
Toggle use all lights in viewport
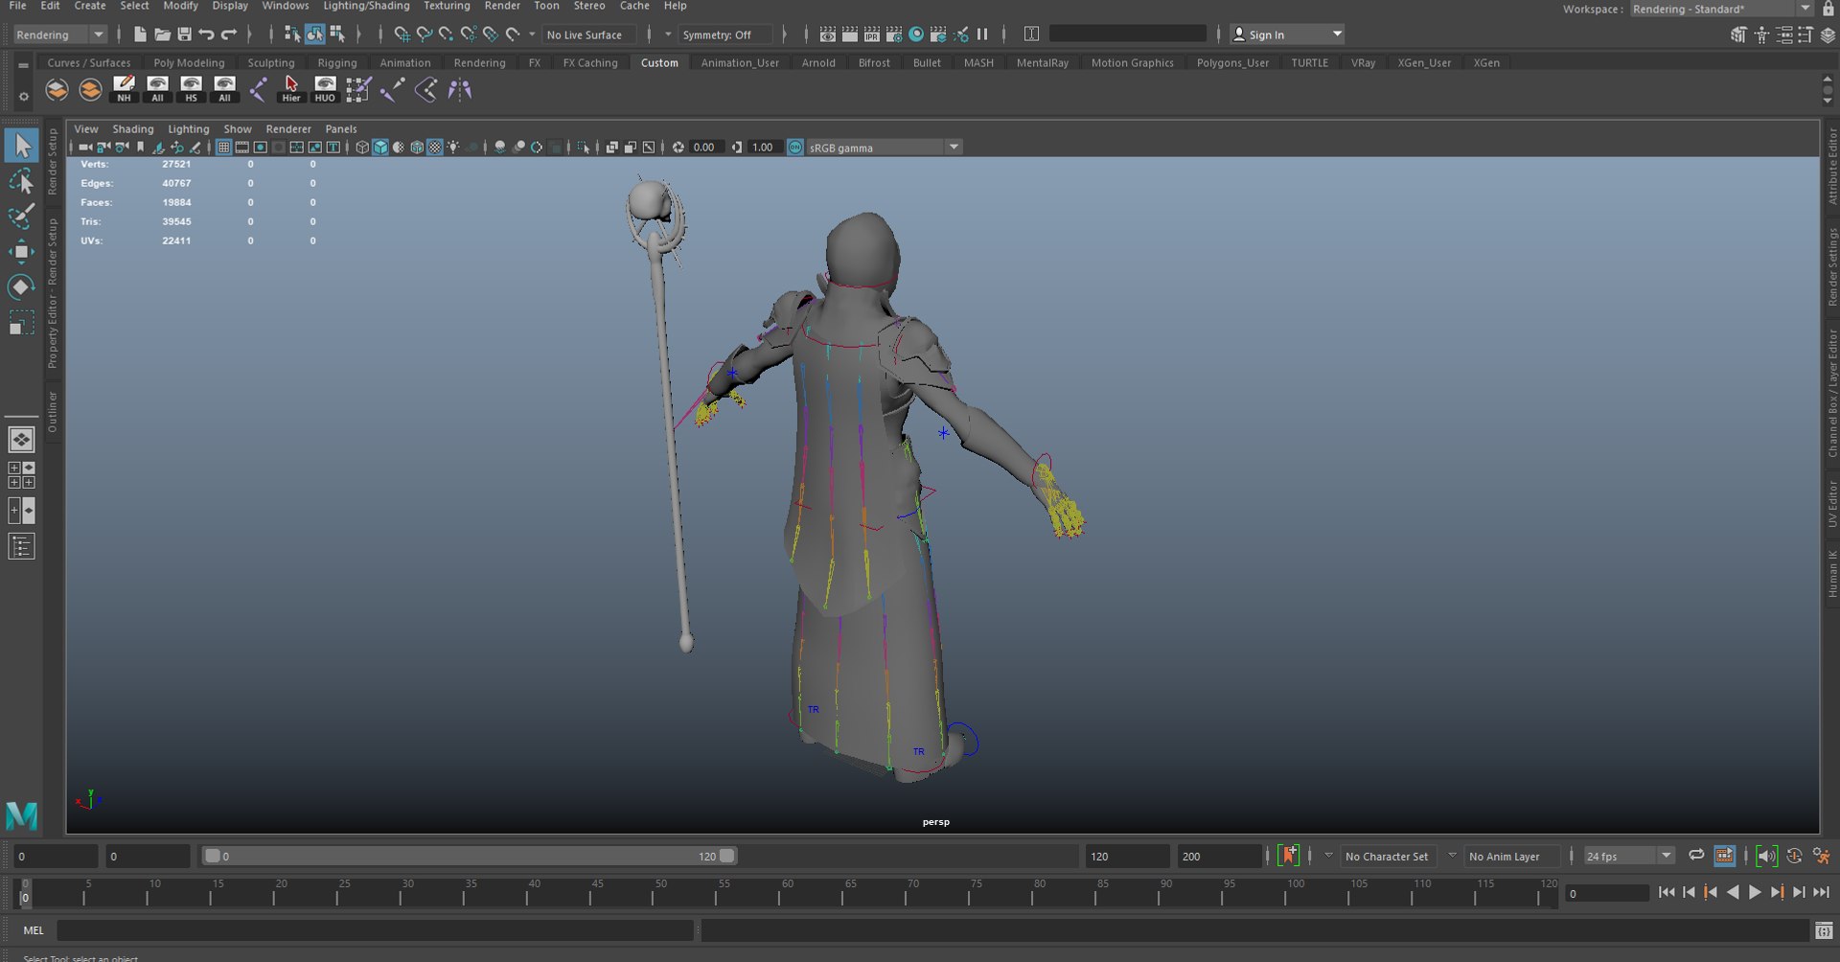pos(453,148)
